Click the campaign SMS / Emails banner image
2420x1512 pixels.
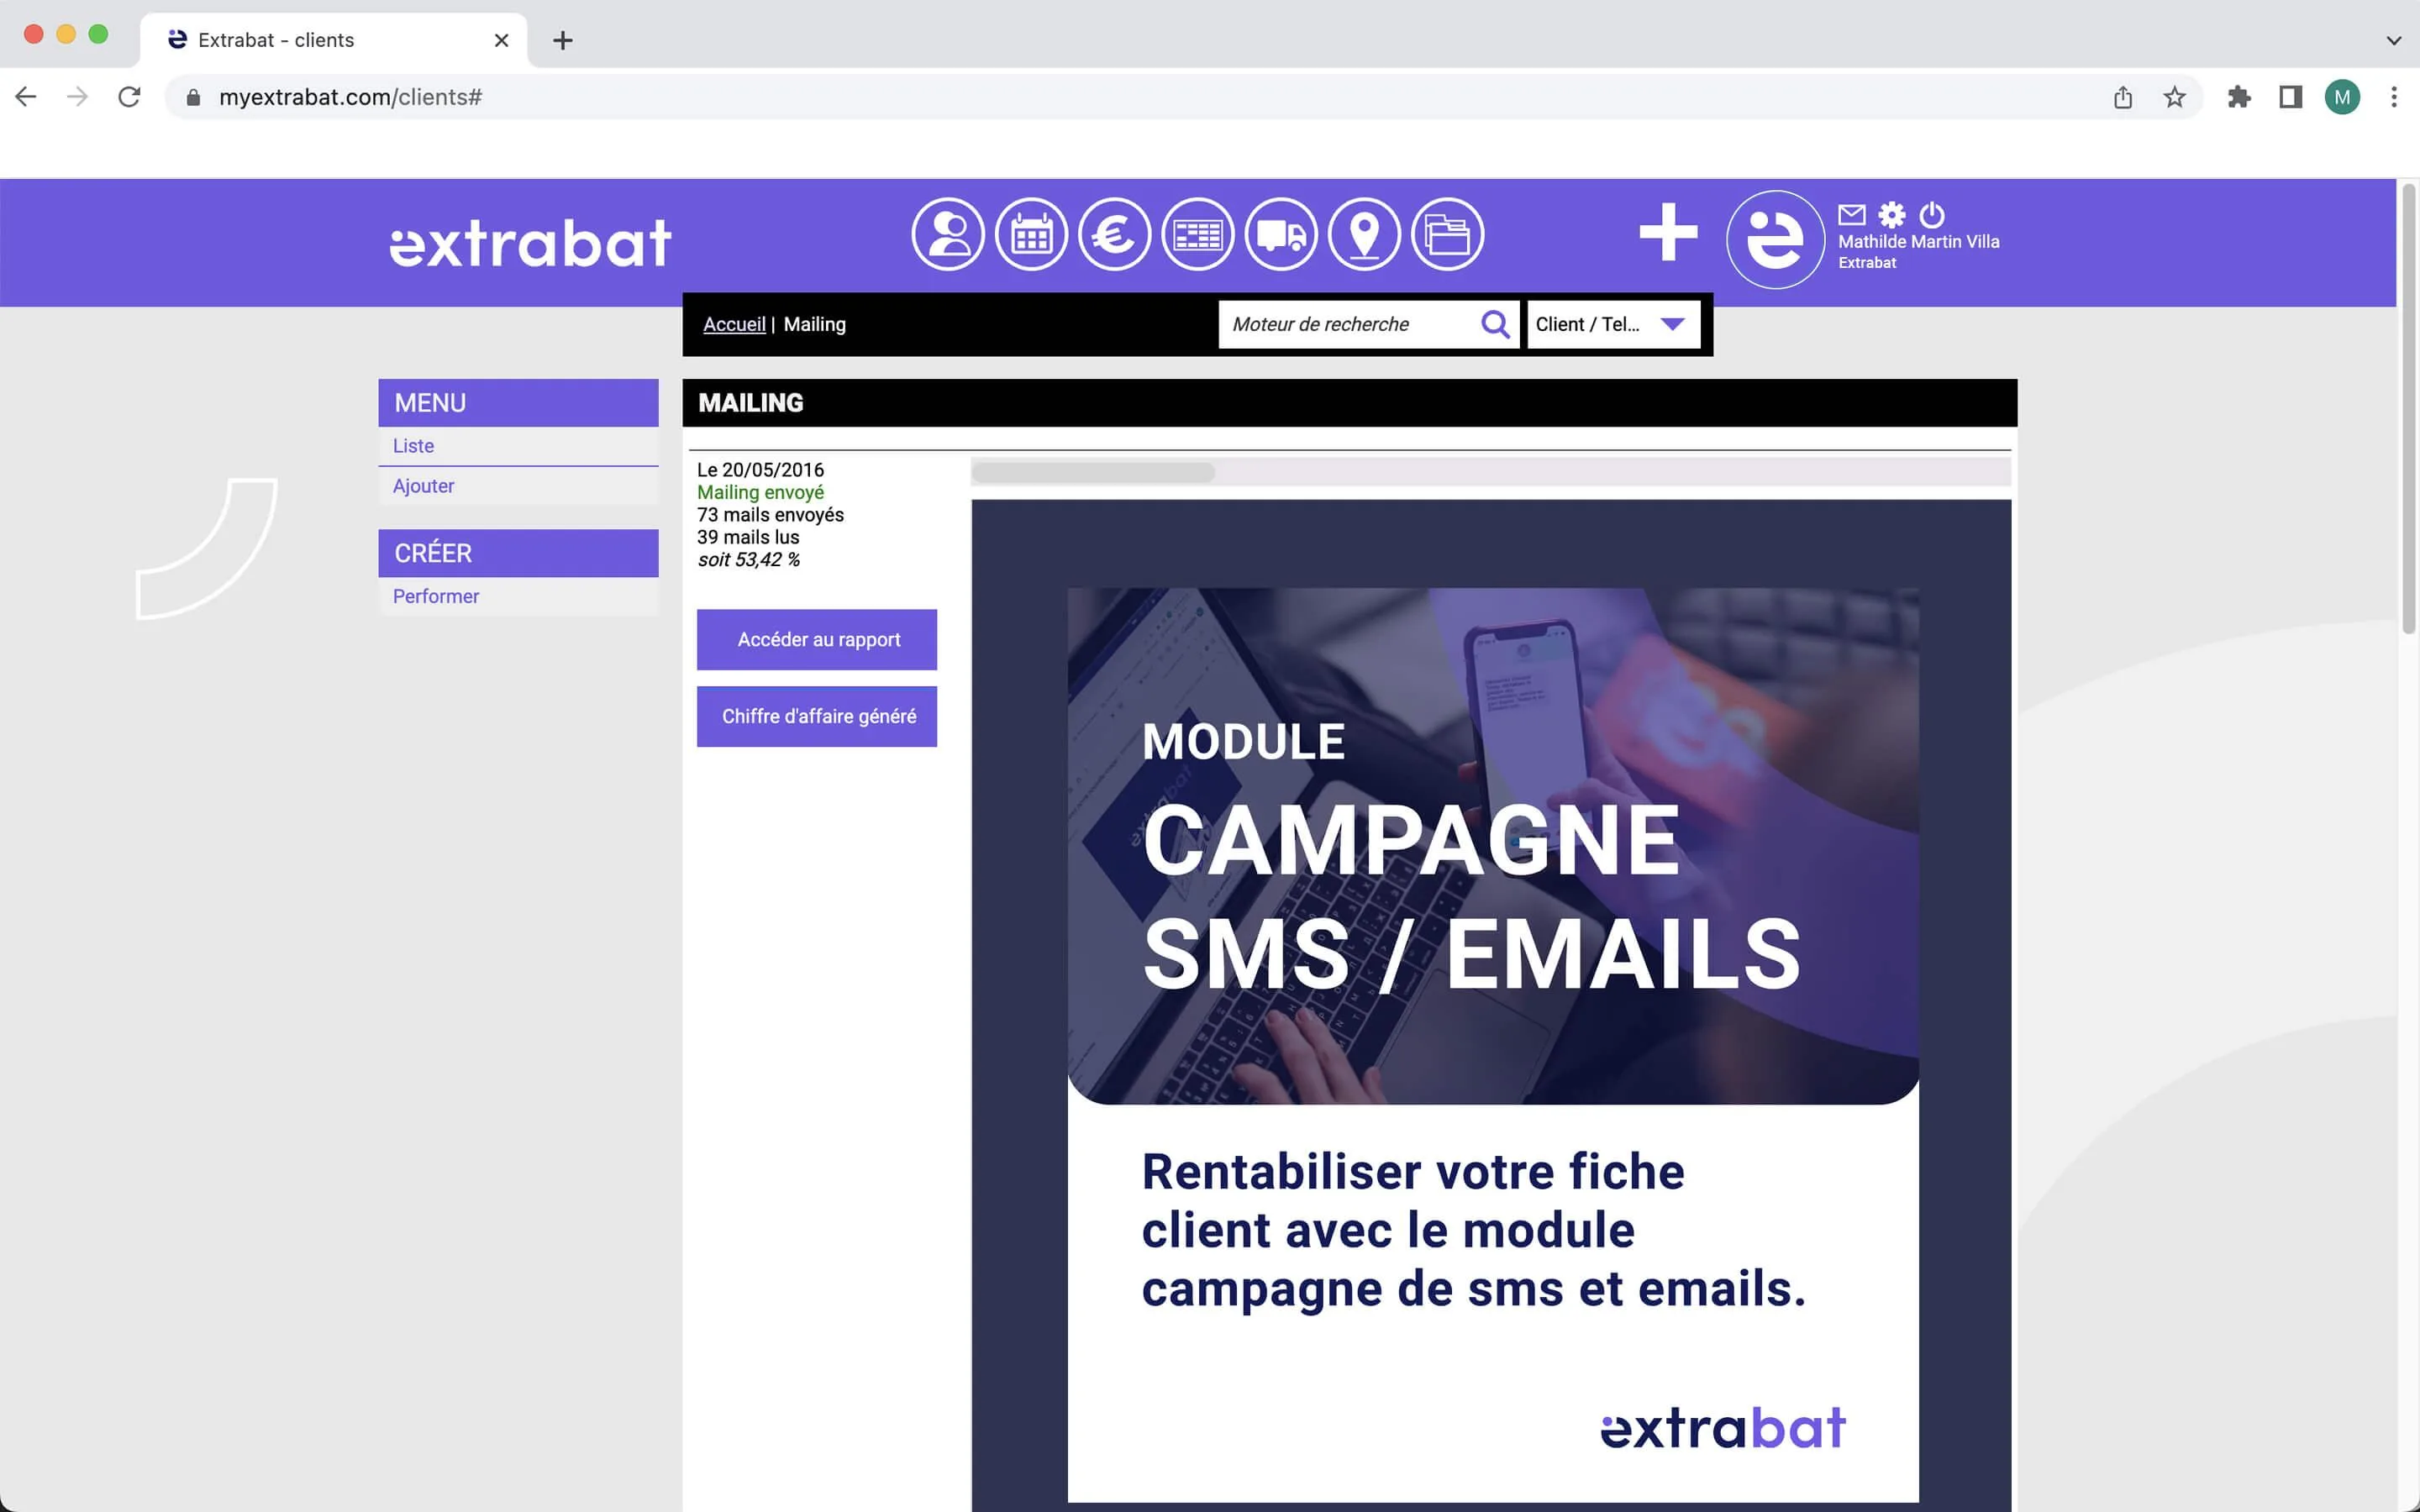[x=1493, y=846]
